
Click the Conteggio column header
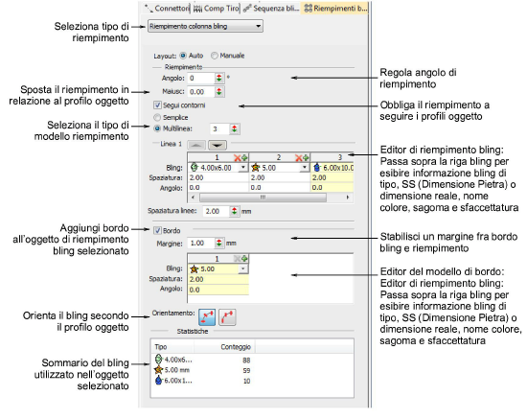(x=224, y=347)
